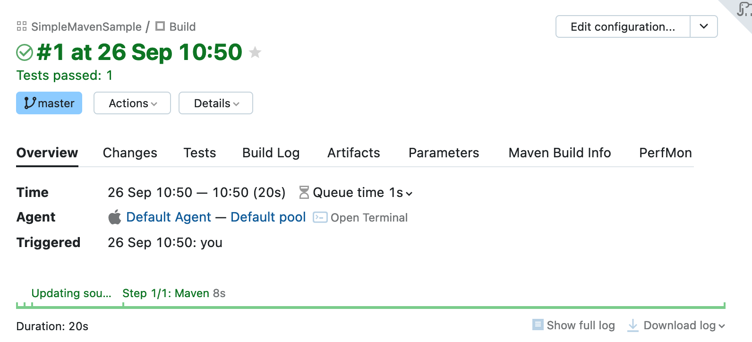Viewport: 752px width, 342px height.
Task: Expand the Details dropdown
Action: tap(216, 103)
